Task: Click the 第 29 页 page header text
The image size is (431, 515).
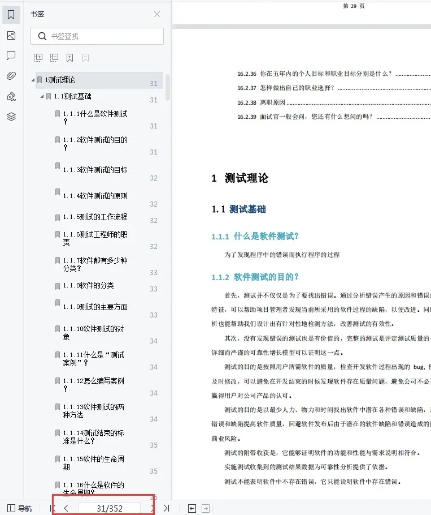Action: [x=354, y=6]
